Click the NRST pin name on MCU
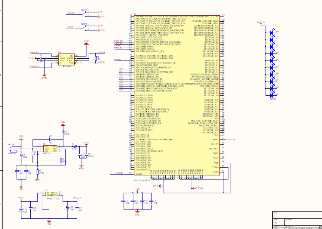 [216, 153]
